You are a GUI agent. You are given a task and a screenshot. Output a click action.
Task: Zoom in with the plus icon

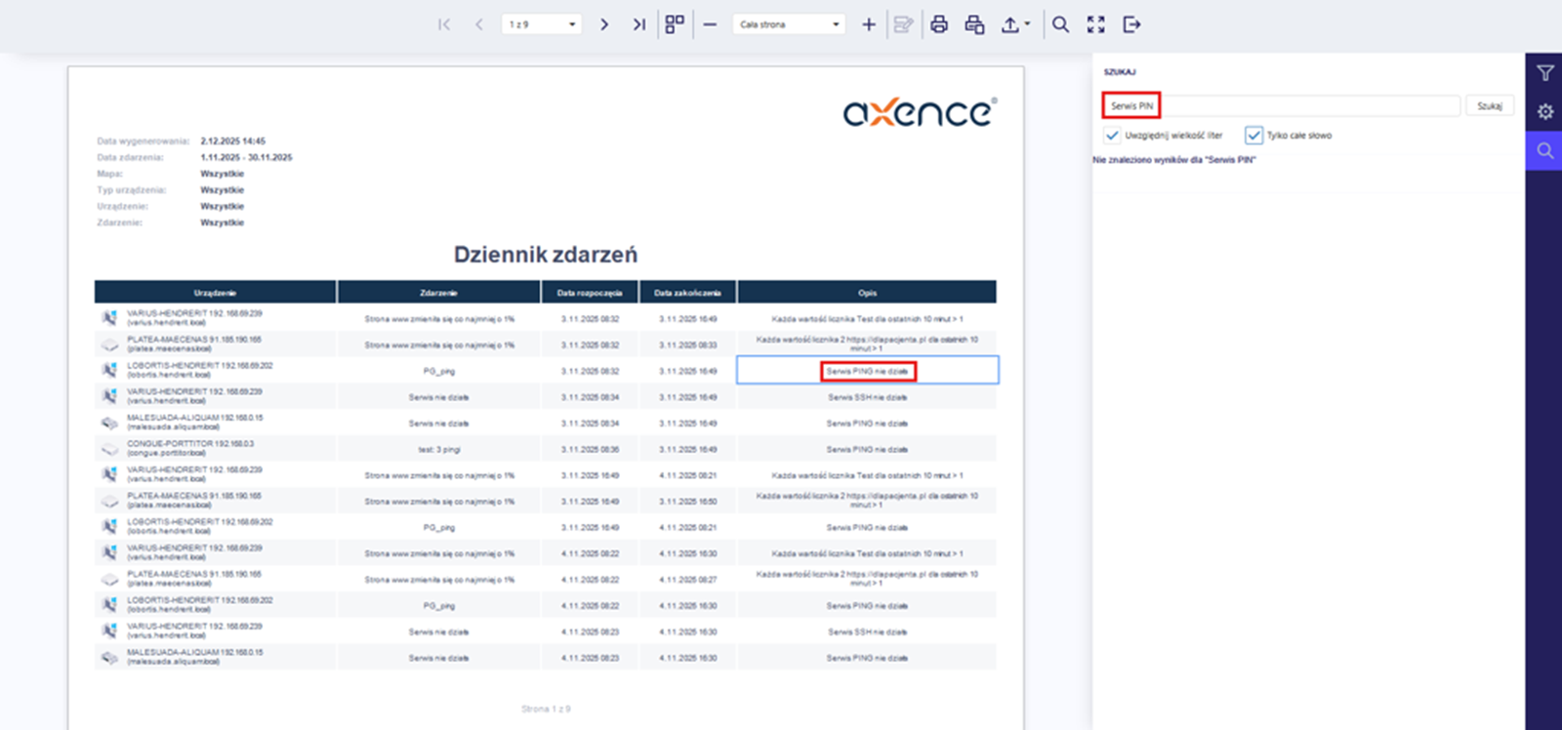868,24
